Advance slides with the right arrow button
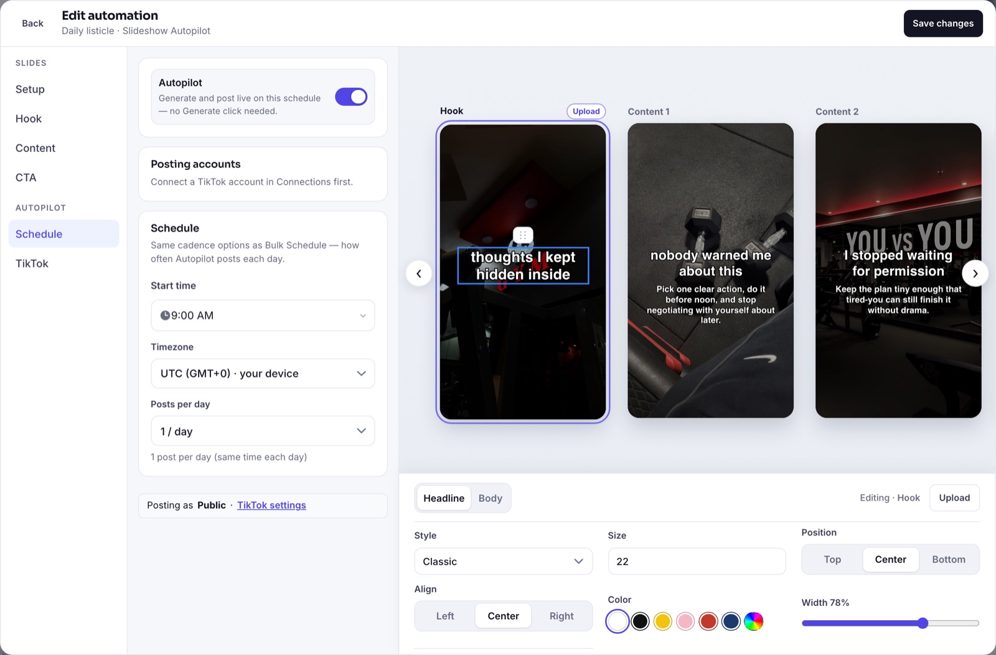This screenshot has width=996, height=655. click(x=975, y=273)
